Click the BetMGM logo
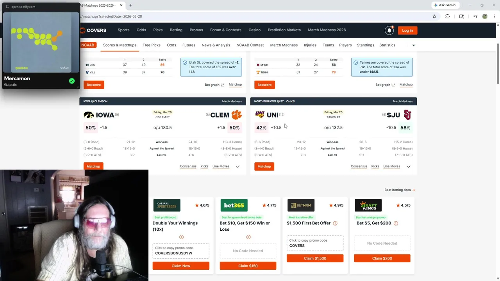Screen dimensions: 500x281 pyautogui.click(x=301, y=205)
